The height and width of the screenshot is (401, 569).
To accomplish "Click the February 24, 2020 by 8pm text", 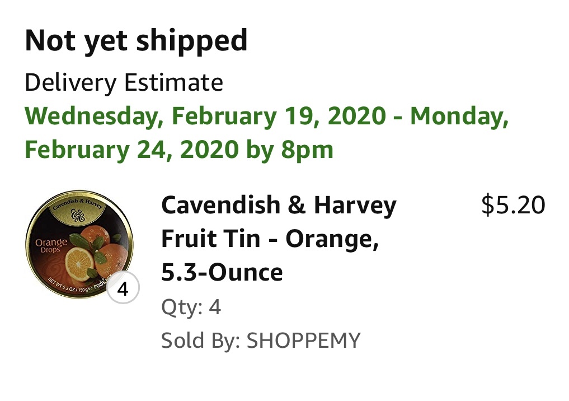I will click(179, 150).
